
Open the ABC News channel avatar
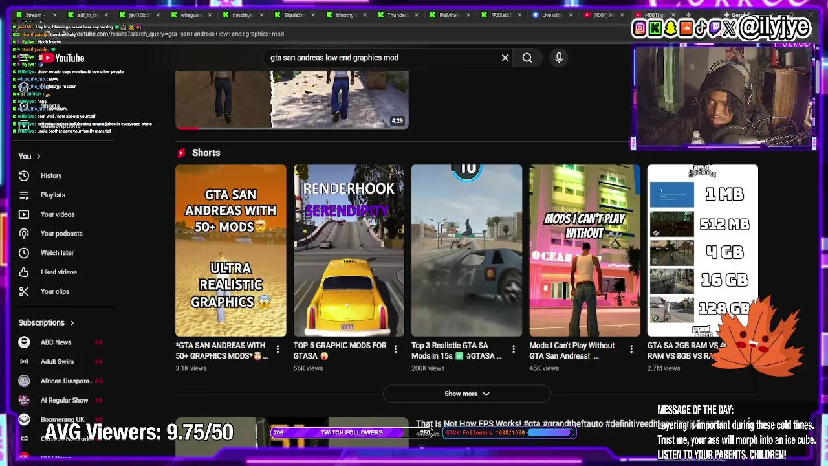pyautogui.click(x=24, y=342)
